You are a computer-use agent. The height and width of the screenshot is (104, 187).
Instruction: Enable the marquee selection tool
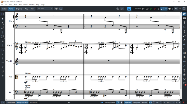pyautogui.click(x=118, y=102)
